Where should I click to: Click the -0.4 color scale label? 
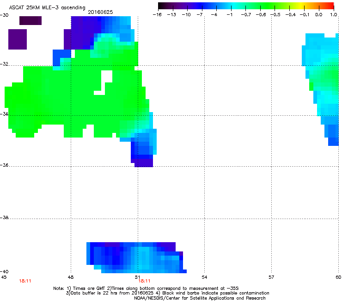pyautogui.click(x=291, y=15)
